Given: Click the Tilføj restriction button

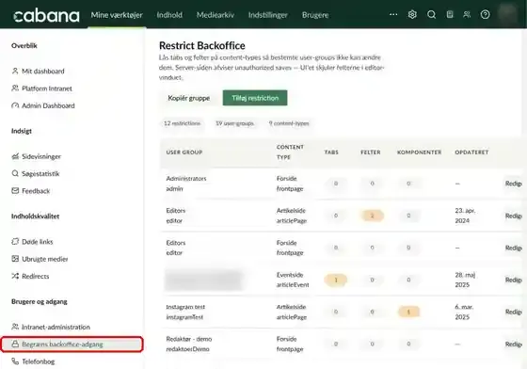Looking at the screenshot, I should tap(255, 98).
